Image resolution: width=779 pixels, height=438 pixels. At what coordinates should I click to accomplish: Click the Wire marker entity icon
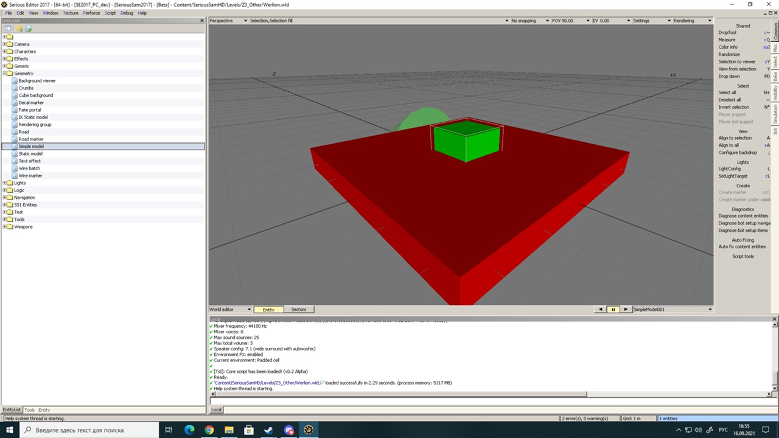pos(15,176)
